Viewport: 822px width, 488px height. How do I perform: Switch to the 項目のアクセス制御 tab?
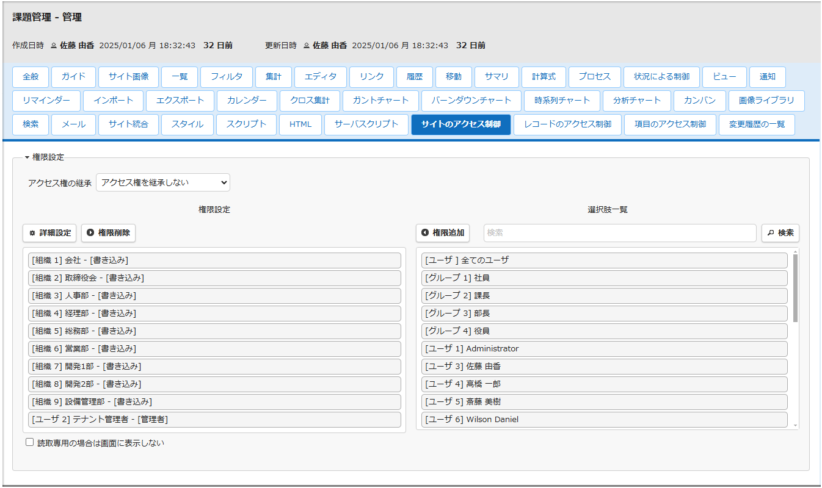click(x=670, y=124)
